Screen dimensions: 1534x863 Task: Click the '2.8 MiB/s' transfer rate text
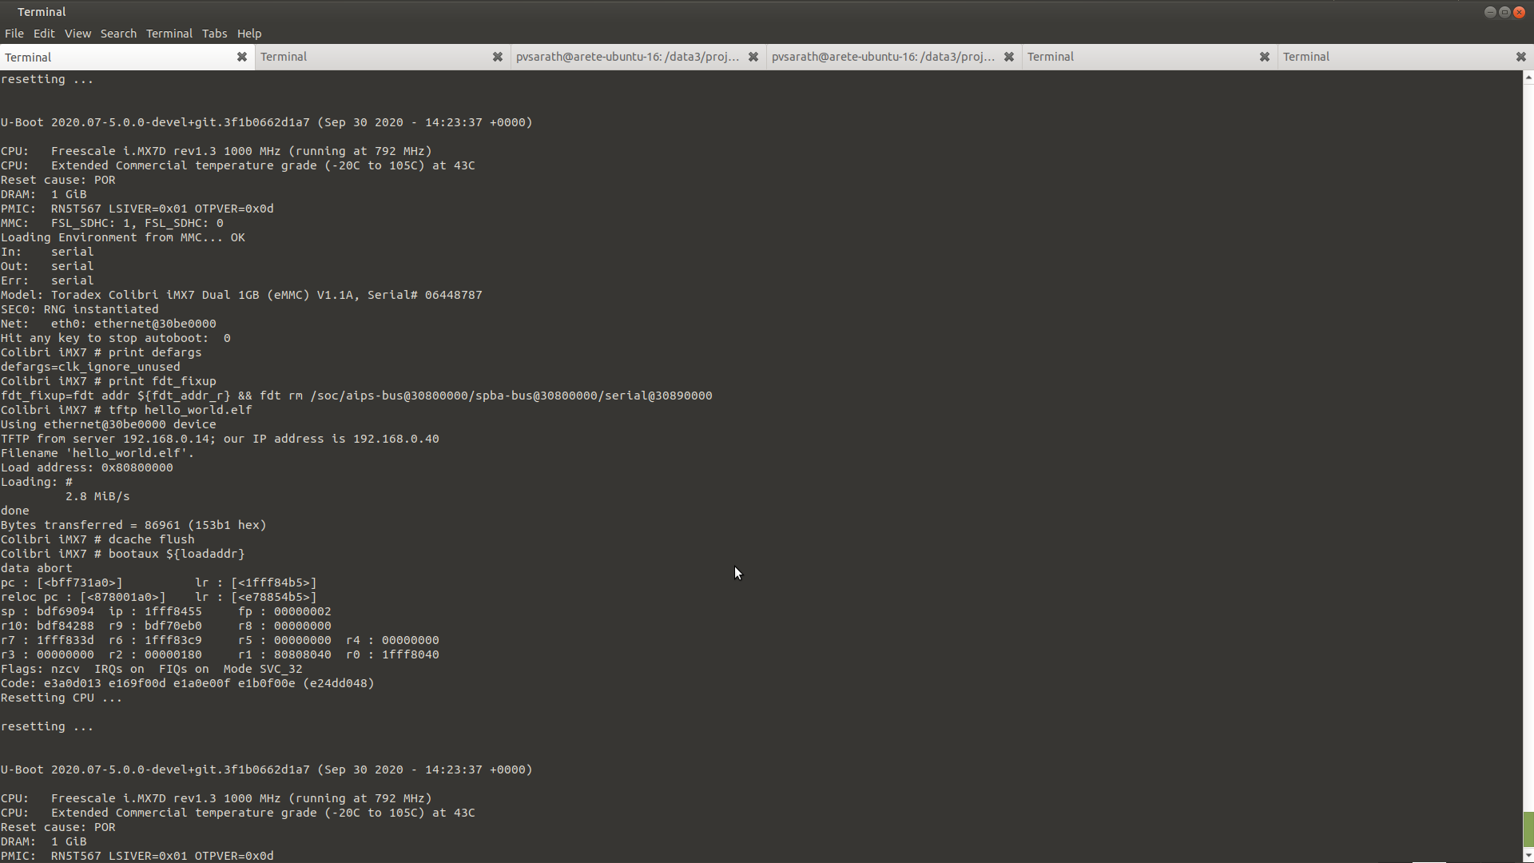pyautogui.click(x=97, y=496)
